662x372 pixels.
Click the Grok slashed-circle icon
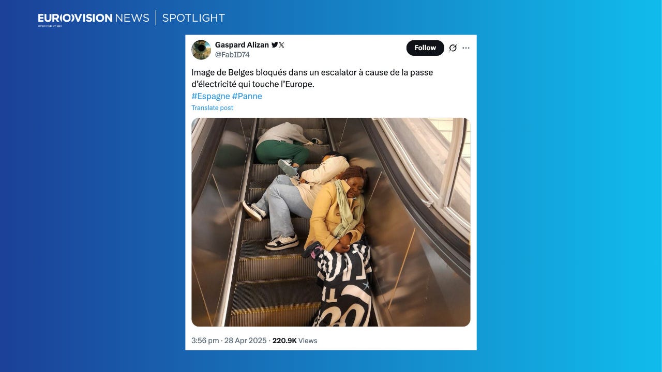(x=453, y=48)
